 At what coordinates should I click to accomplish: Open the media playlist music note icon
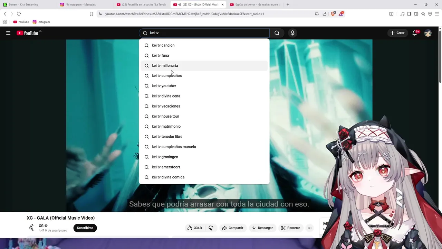click(x=402, y=14)
